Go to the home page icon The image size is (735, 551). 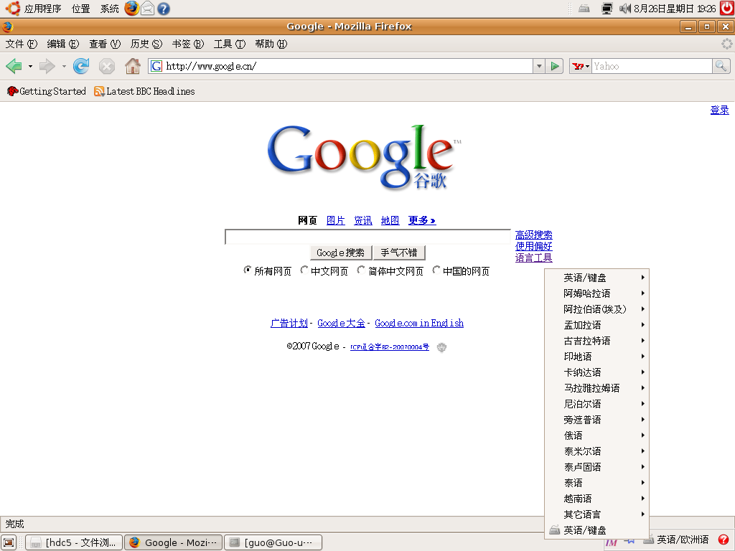pos(133,66)
